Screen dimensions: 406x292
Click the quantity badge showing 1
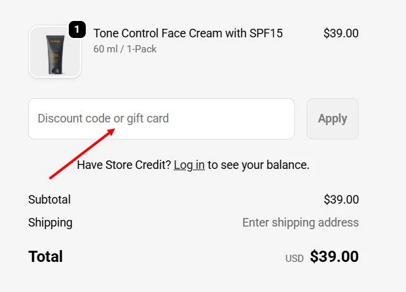click(77, 29)
